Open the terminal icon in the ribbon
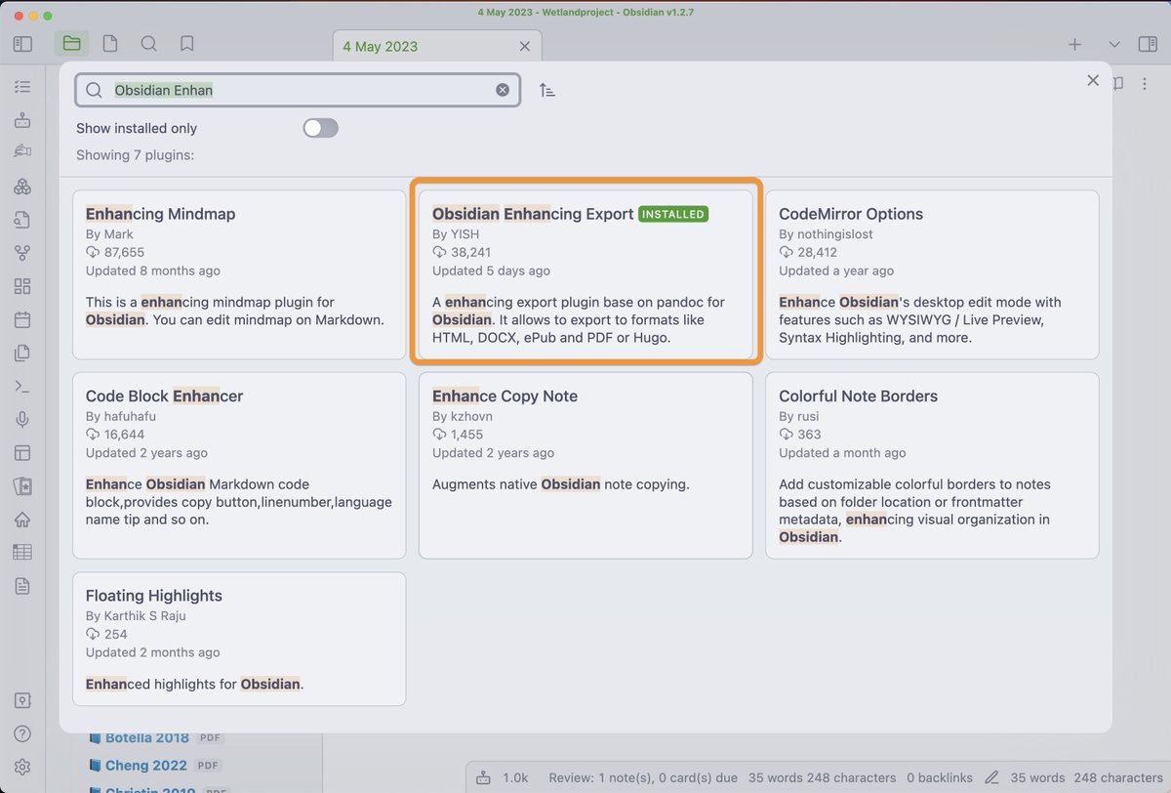The image size is (1171, 793). click(x=22, y=386)
